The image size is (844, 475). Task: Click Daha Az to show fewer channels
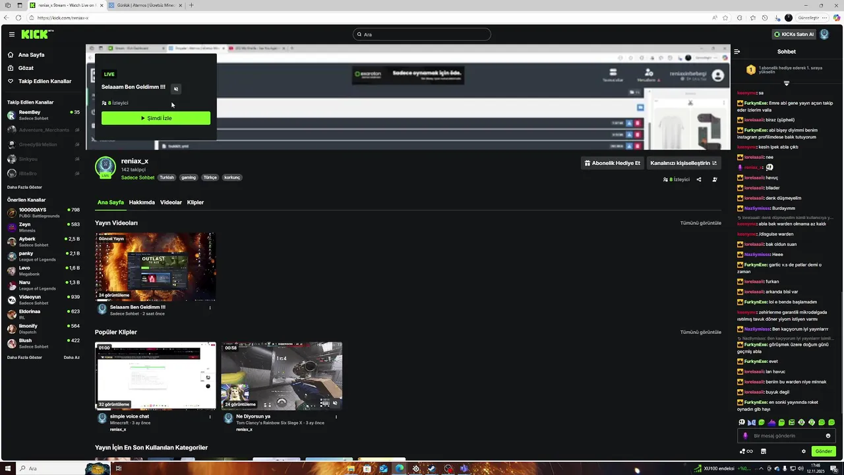(72, 358)
